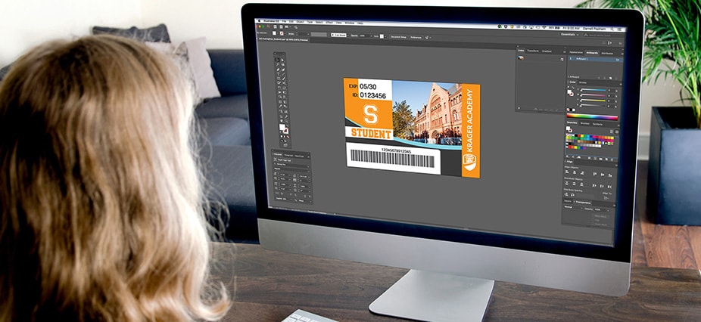
Task: Pick a color from the Color panel spectrum bar
Action: click(592, 117)
